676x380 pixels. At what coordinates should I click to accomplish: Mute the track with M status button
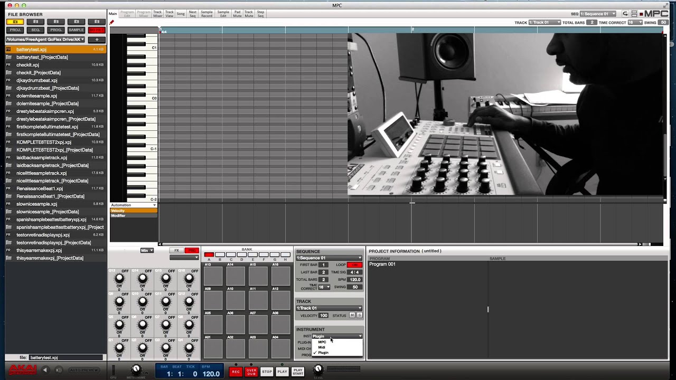(x=352, y=316)
